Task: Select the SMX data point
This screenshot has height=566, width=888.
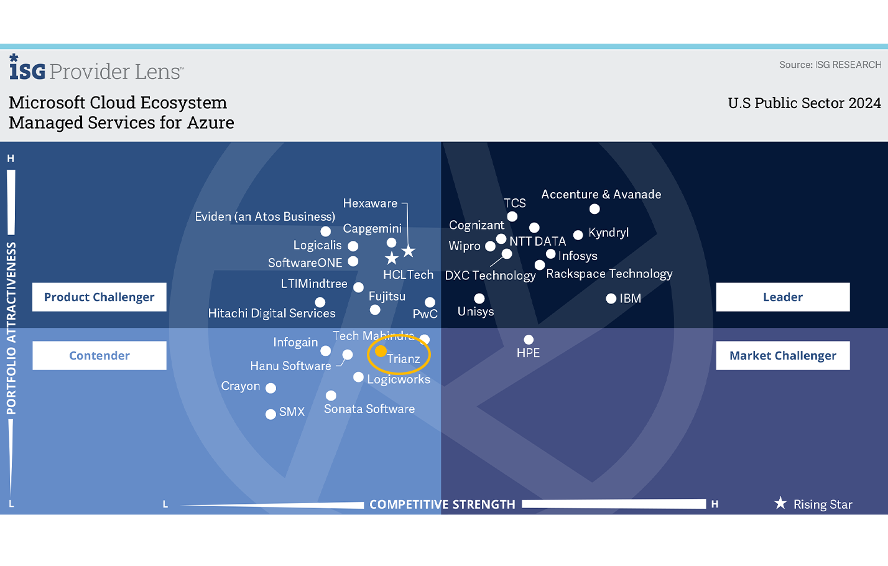Action: [270, 414]
